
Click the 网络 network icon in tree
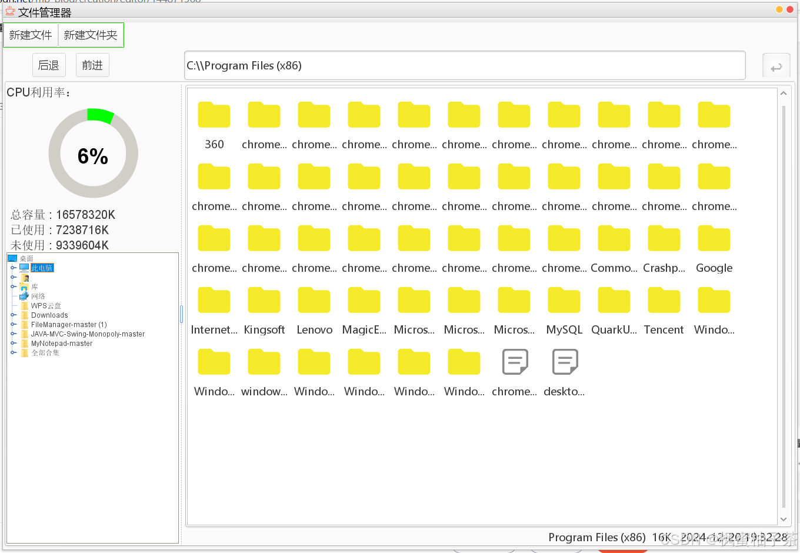(x=24, y=296)
